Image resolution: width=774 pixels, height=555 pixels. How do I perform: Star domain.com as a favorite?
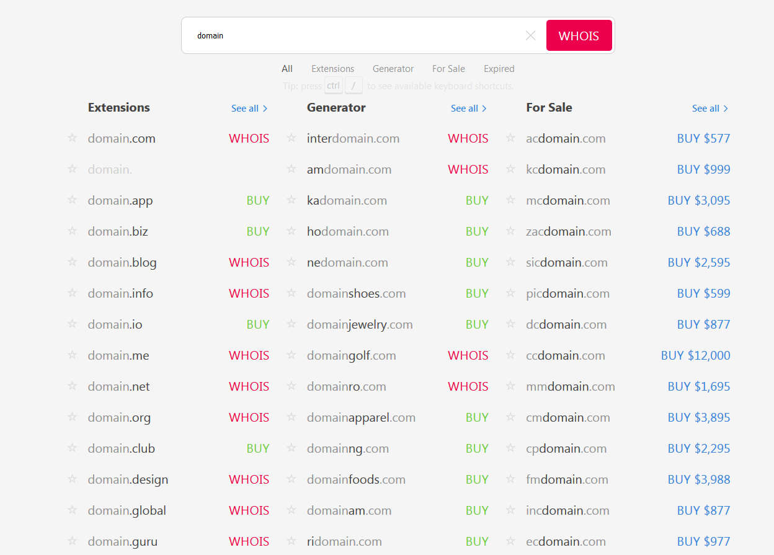click(x=72, y=138)
